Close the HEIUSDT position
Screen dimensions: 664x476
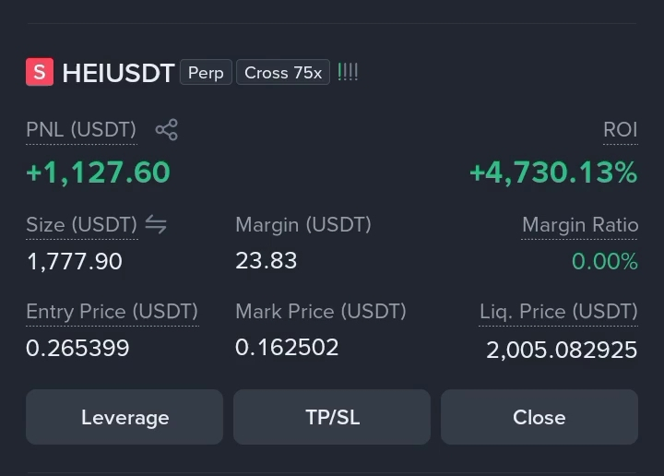coord(539,417)
